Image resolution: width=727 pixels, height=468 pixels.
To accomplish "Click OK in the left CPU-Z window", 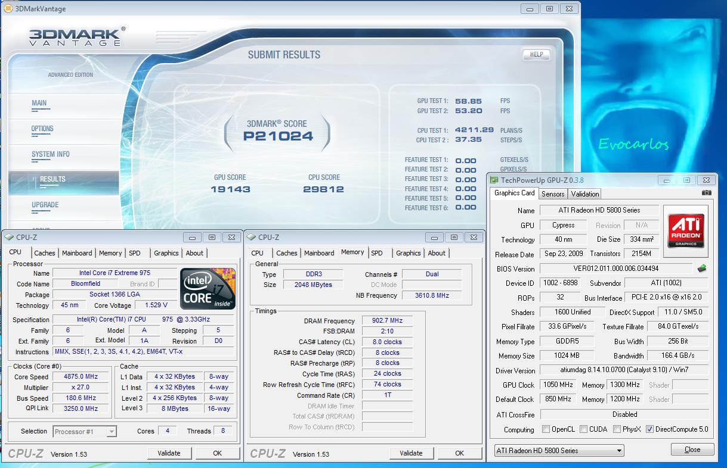I will (x=218, y=453).
